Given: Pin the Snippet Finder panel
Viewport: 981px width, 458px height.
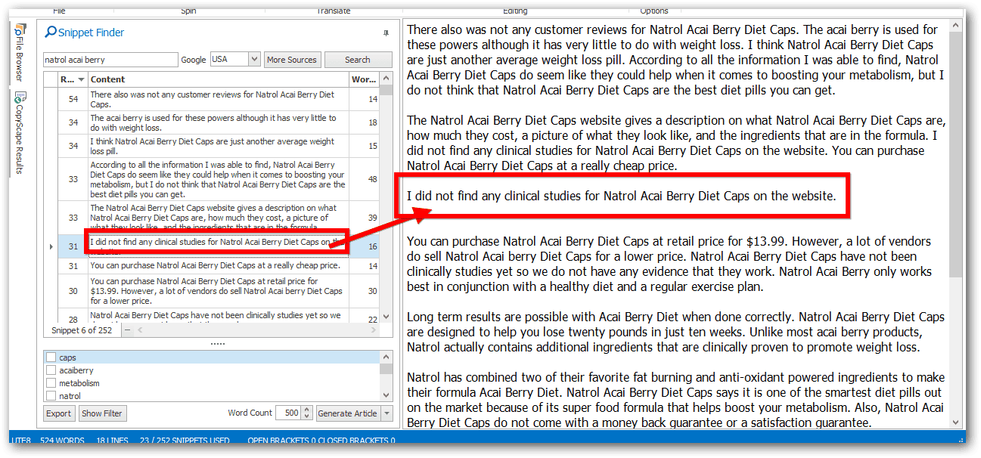Looking at the screenshot, I should click(386, 33).
